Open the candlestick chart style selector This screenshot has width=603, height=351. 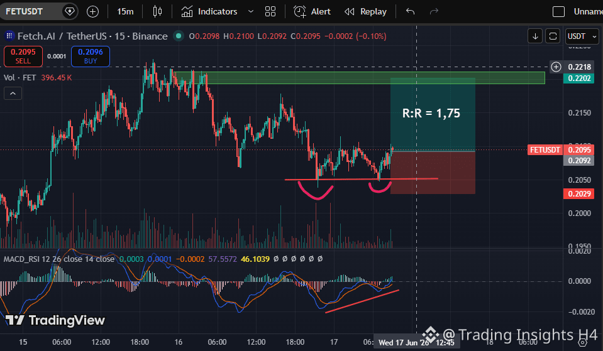pos(157,11)
